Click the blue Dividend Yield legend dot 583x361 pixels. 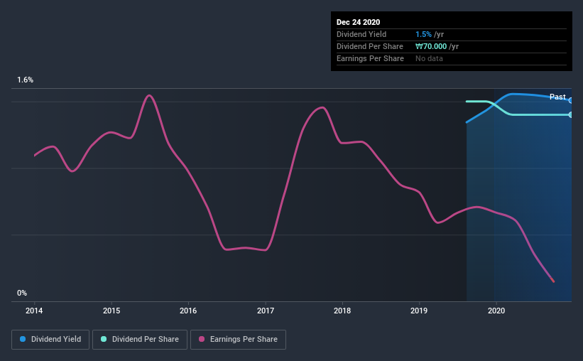click(23, 339)
